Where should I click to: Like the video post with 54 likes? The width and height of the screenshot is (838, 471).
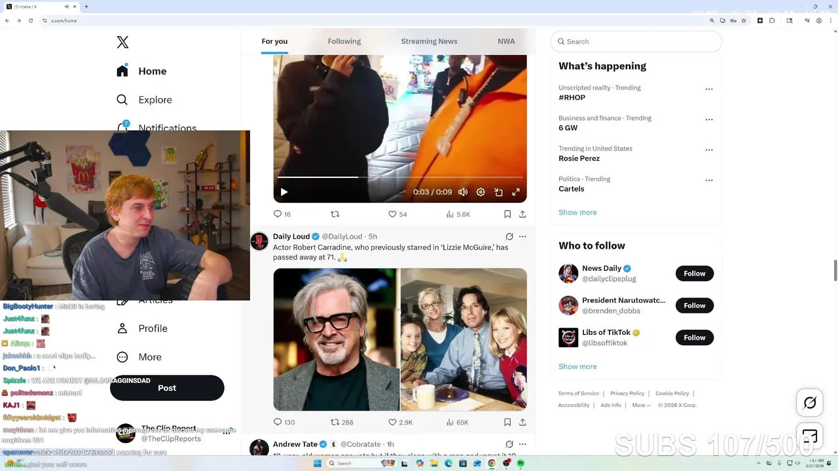tap(397, 214)
